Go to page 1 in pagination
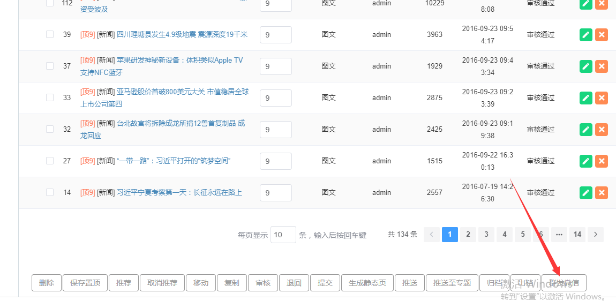Screen dimensions: 616x301 [x=450, y=235]
